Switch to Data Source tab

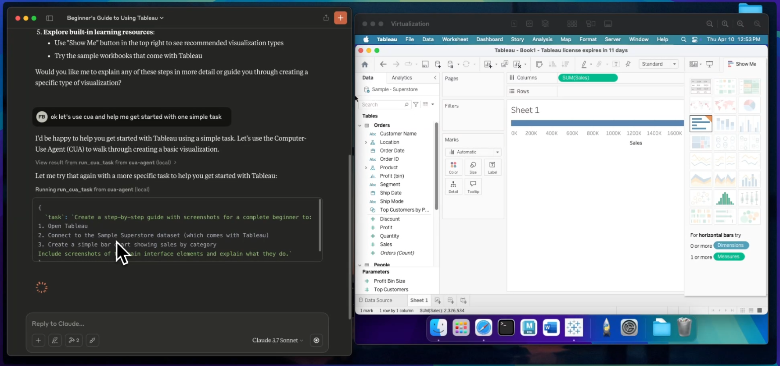375,300
